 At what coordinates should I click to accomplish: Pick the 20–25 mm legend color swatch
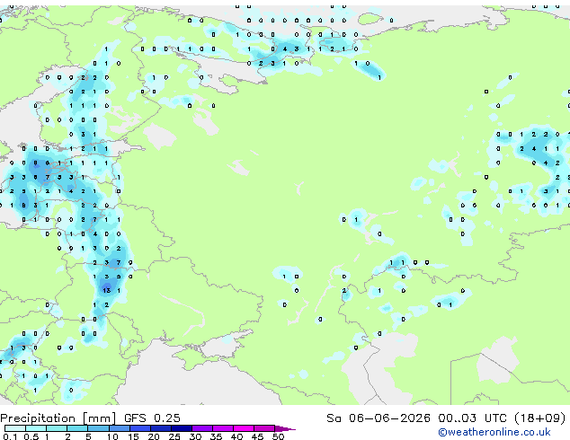[x=160, y=428]
